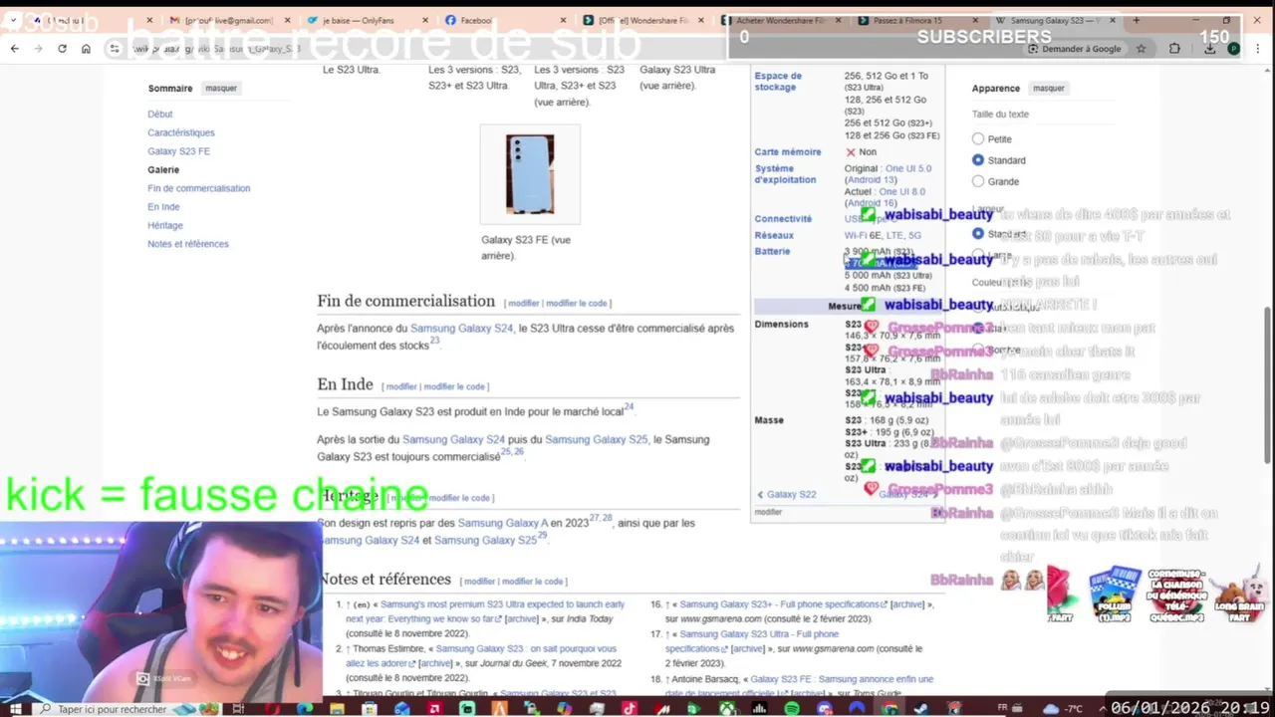The width and height of the screenshot is (1275, 717).
Task: Click modifier under the infobox
Action: click(x=768, y=512)
